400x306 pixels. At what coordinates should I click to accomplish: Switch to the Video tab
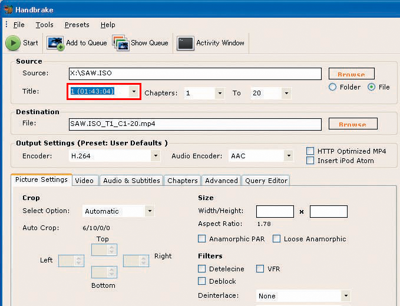tap(84, 181)
